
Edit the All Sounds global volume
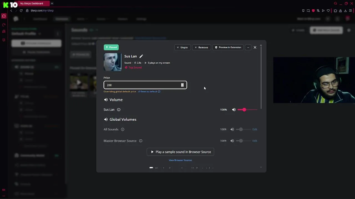(255, 129)
